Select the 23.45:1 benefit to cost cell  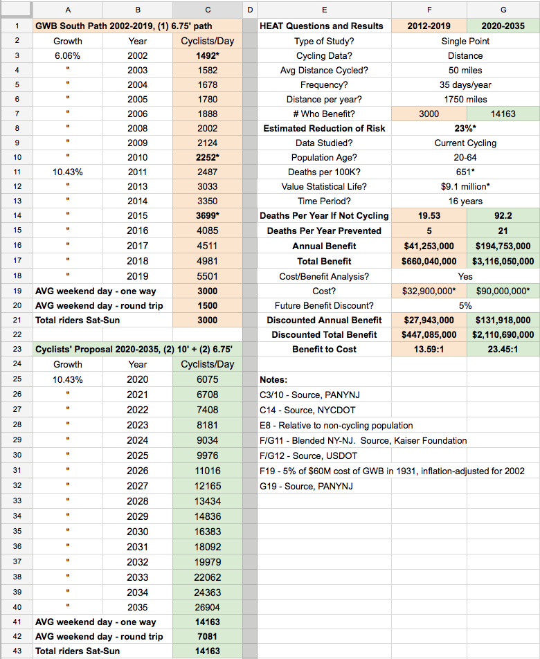(503, 349)
